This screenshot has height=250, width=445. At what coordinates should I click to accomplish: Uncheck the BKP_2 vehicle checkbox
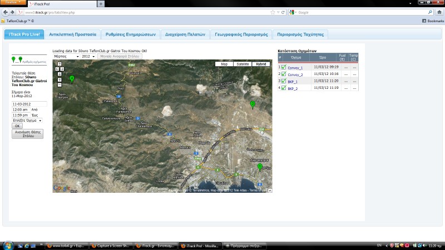point(284,88)
